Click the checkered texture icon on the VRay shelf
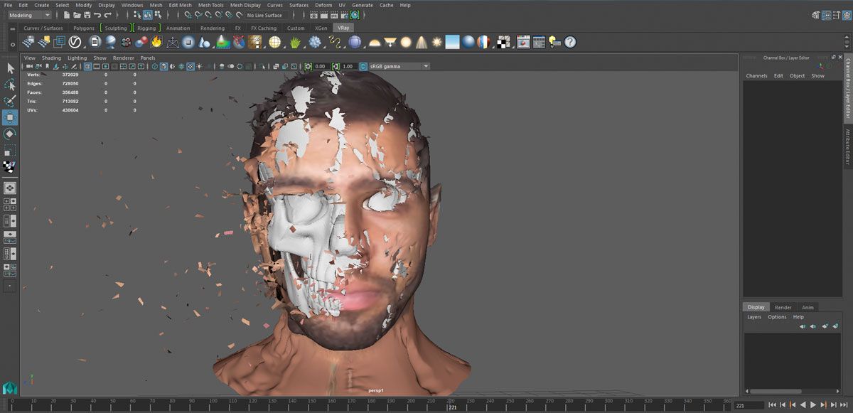Screen dimensions: 853x413 click(503, 43)
